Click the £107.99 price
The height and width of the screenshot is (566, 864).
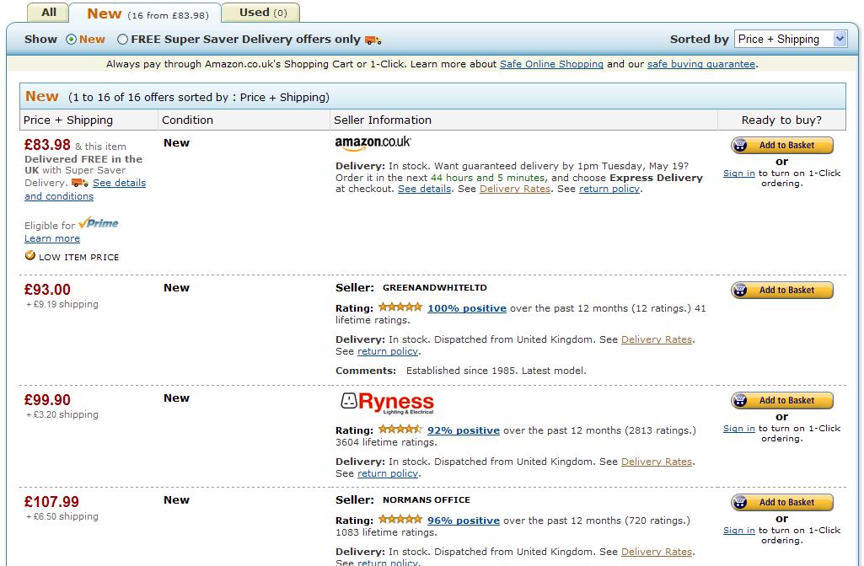click(x=51, y=502)
